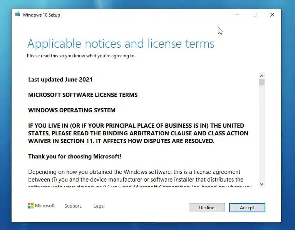This screenshot has height=230, width=295.
Task: Minimize the Windows 10 Setup window
Action: point(237,15)
